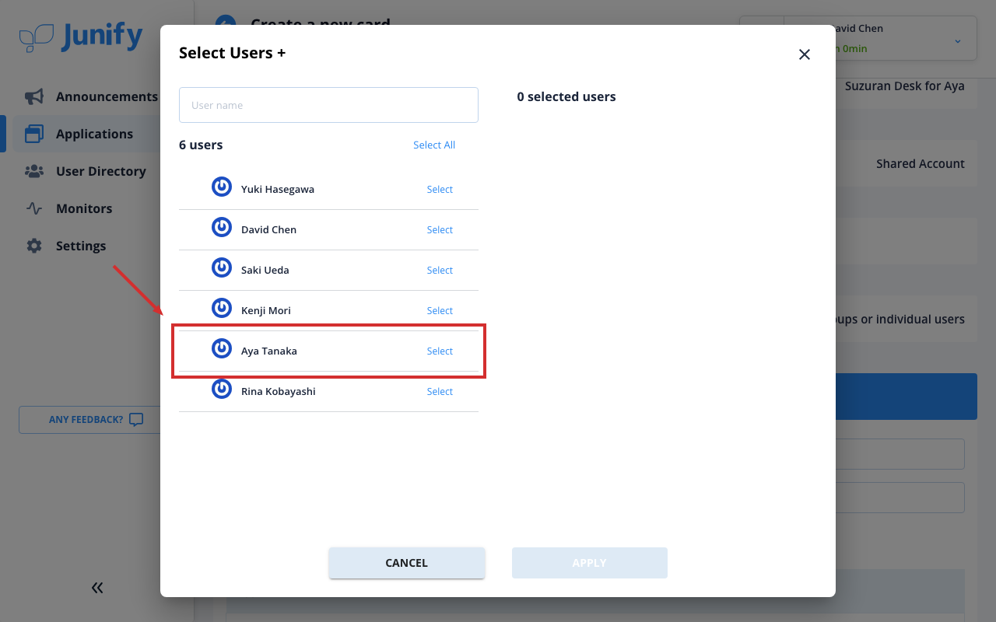This screenshot has width=996, height=622.
Task: Click the Apply button
Action: (x=590, y=563)
